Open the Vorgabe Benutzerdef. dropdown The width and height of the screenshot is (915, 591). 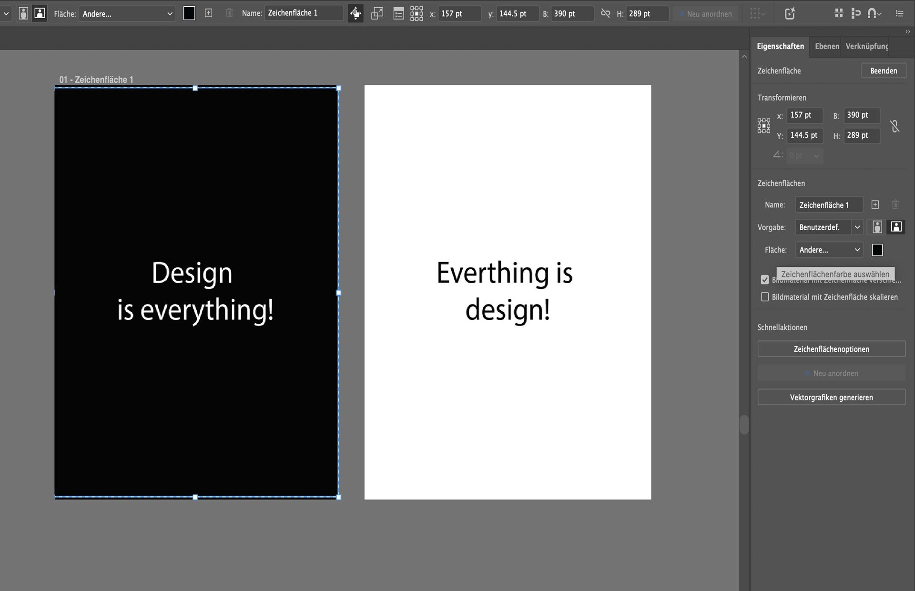click(x=829, y=227)
